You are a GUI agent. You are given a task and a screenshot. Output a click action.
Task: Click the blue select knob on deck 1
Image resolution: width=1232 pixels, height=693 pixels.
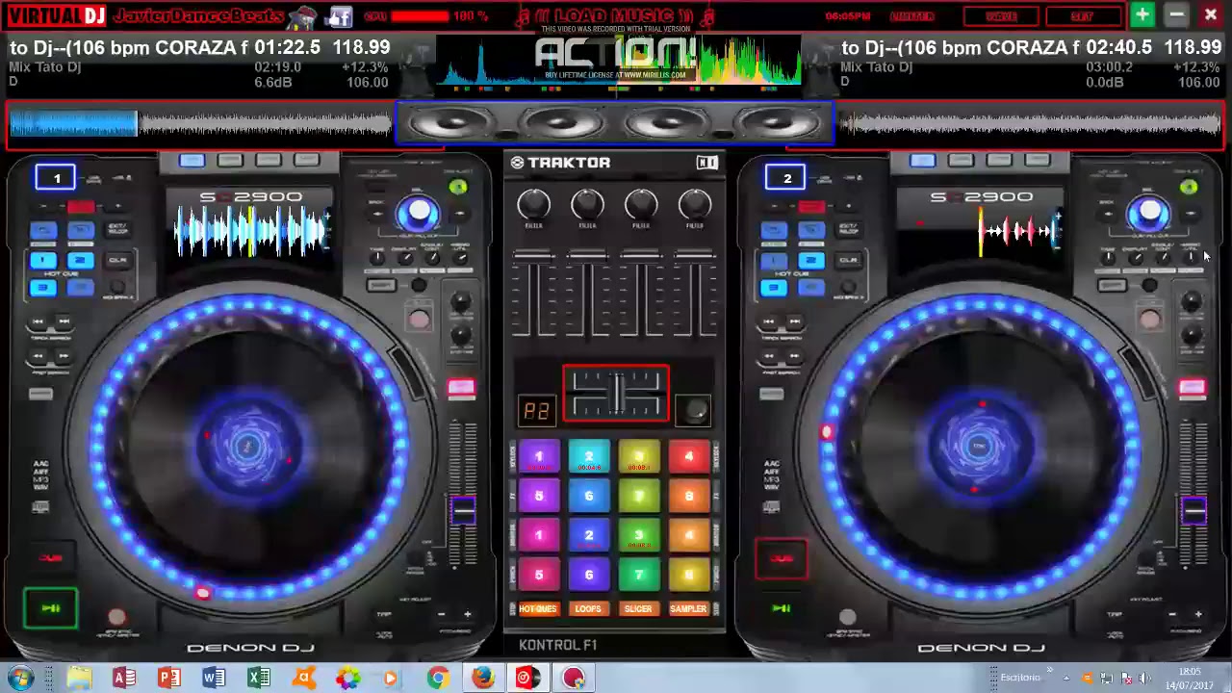[x=419, y=213]
